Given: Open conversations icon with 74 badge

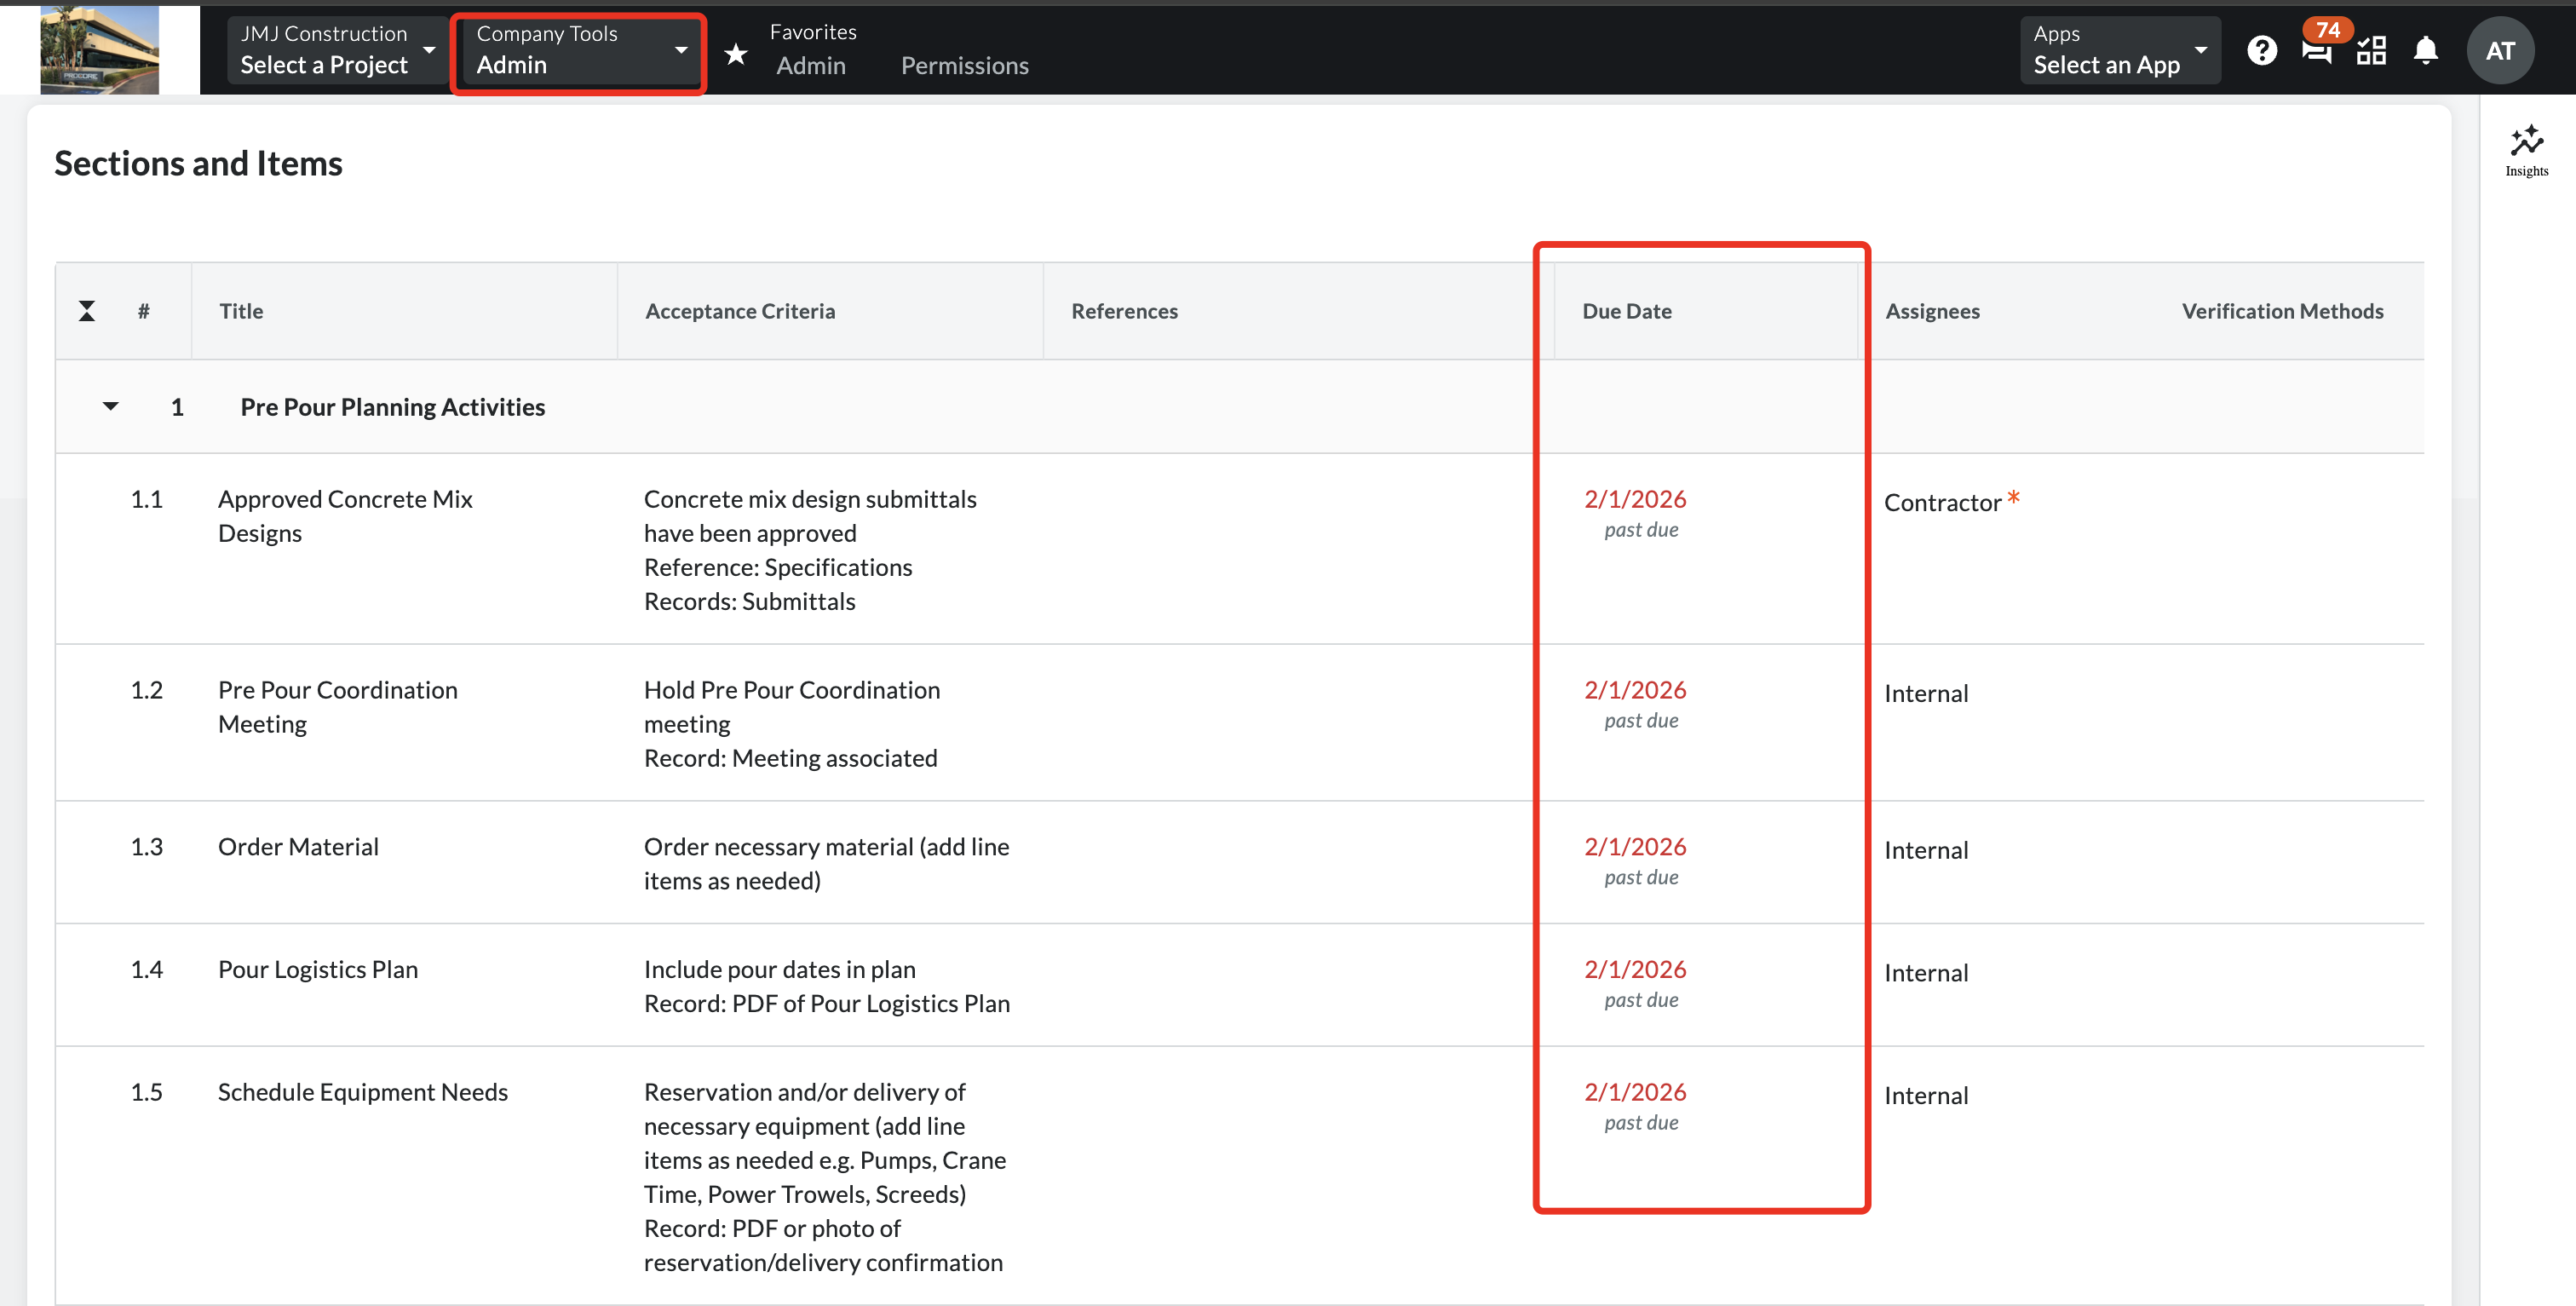Looking at the screenshot, I should [x=2316, y=50].
